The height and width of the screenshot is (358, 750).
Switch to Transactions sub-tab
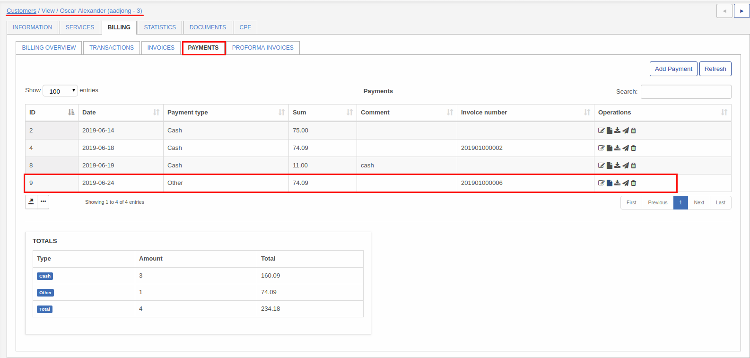(x=112, y=48)
